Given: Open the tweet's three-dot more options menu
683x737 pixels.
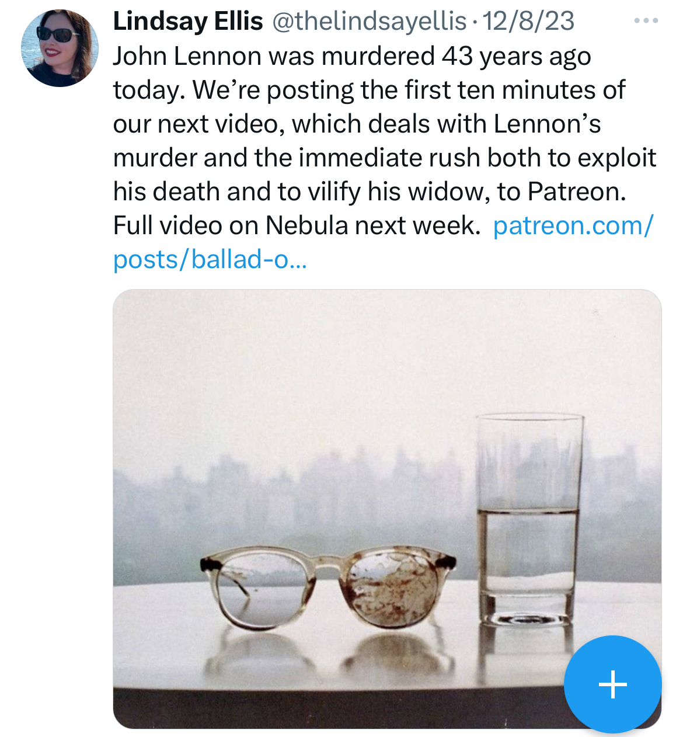Looking at the screenshot, I should coord(646,21).
